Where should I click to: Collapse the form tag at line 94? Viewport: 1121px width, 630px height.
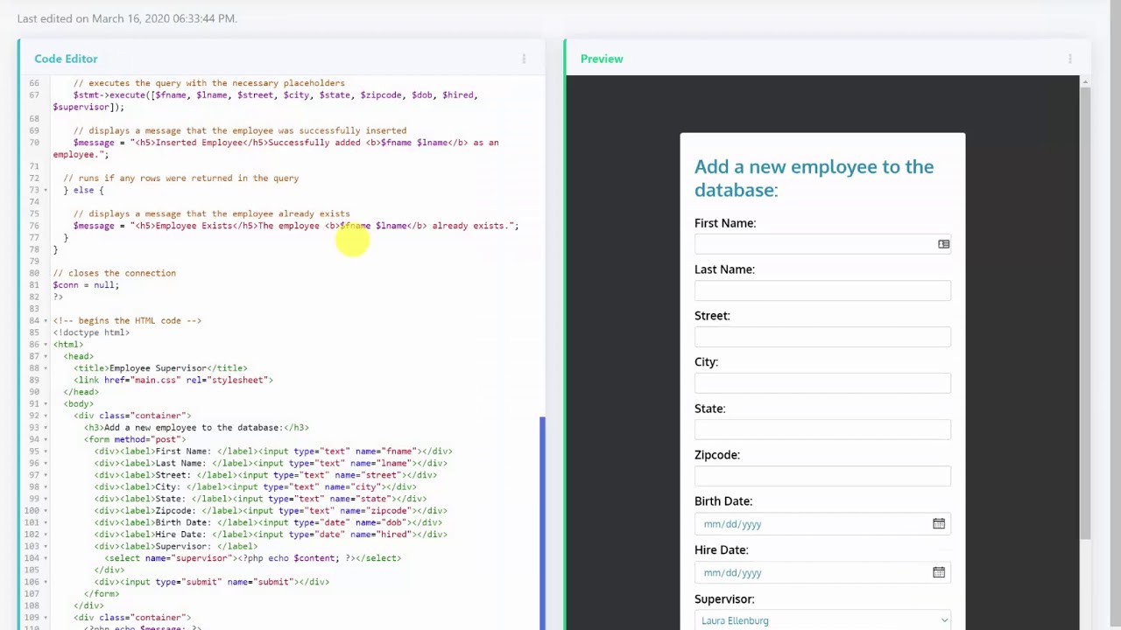click(46, 439)
